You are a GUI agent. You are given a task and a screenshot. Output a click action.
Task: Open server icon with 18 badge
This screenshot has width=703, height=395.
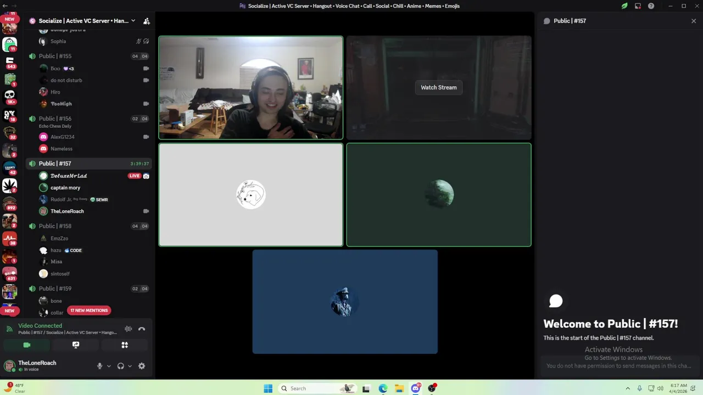(x=9, y=115)
